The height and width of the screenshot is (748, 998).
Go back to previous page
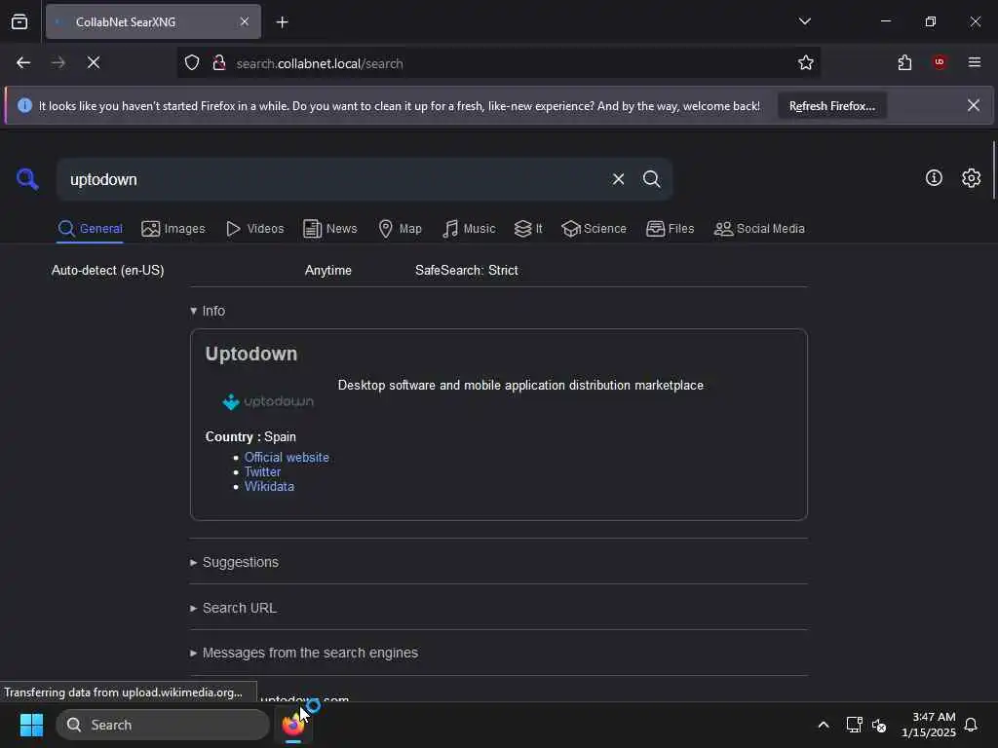point(23,63)
